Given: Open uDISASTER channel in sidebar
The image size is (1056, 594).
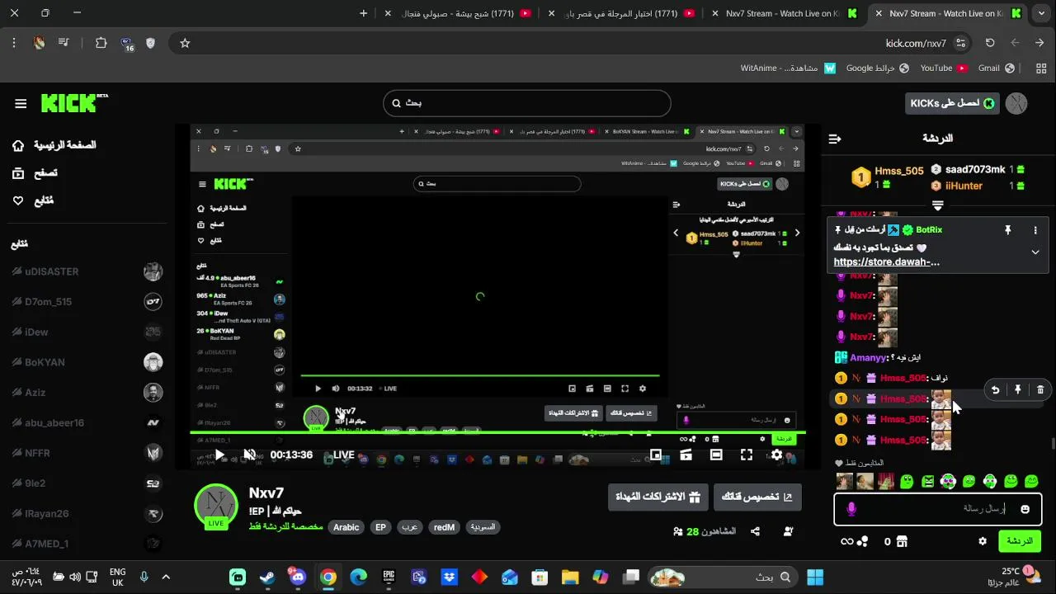Looking at the screenshot, I should (x=86, y=271).
